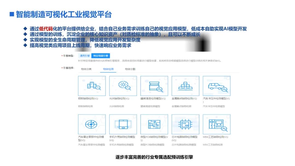Click the 芯片电路缺陷检测模型(V1) title text
Screen dimensions: 295x166
(x=185, y=138)
